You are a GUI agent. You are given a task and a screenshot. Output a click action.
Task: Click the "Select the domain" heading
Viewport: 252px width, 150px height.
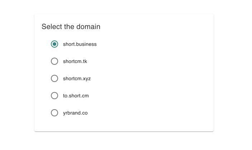coord(71,26)
